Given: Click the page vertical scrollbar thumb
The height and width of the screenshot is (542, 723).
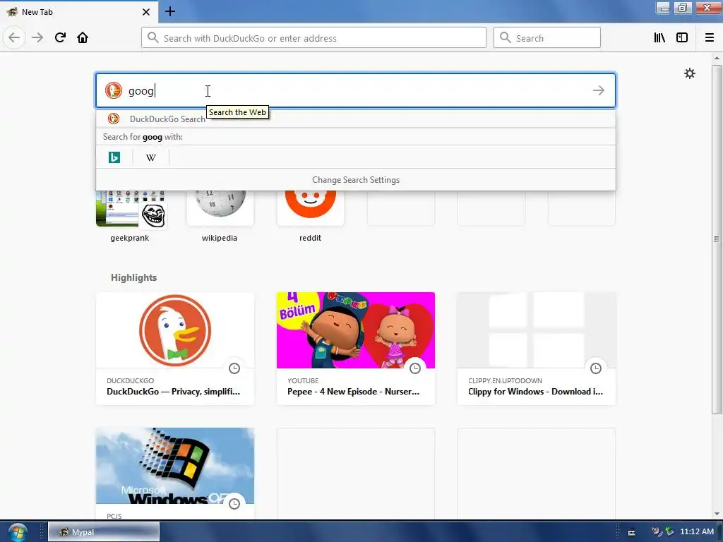Looking at the screenshot, I should (717, 239).
